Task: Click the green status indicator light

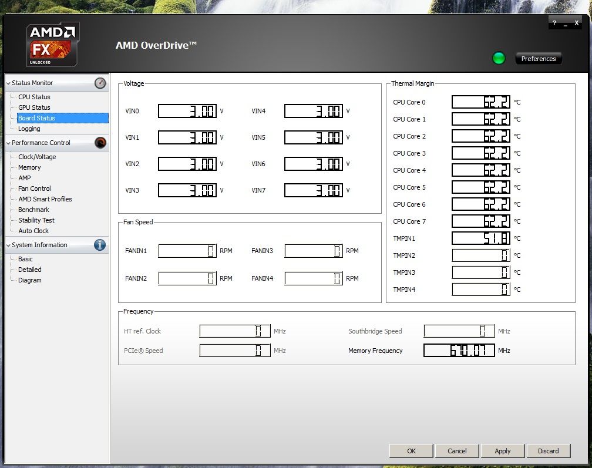Action: pos(499,58)
